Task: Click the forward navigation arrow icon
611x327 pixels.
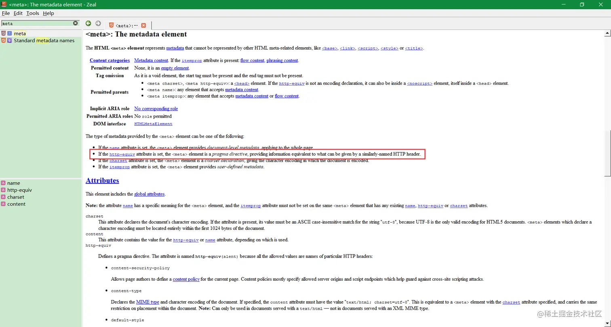Action: pos(98,23)
